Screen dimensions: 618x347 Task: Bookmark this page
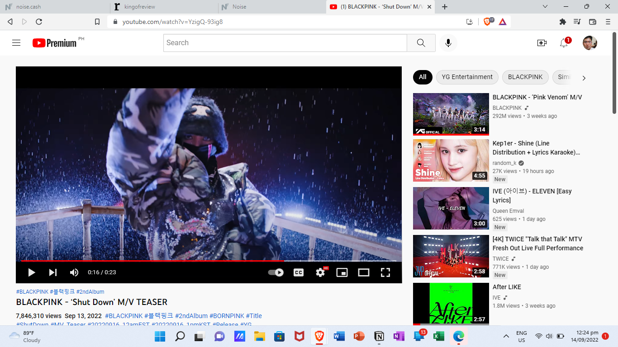pos(97,22)
